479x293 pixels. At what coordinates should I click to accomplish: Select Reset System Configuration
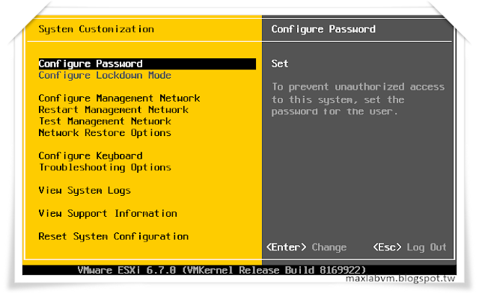(113, 237)
